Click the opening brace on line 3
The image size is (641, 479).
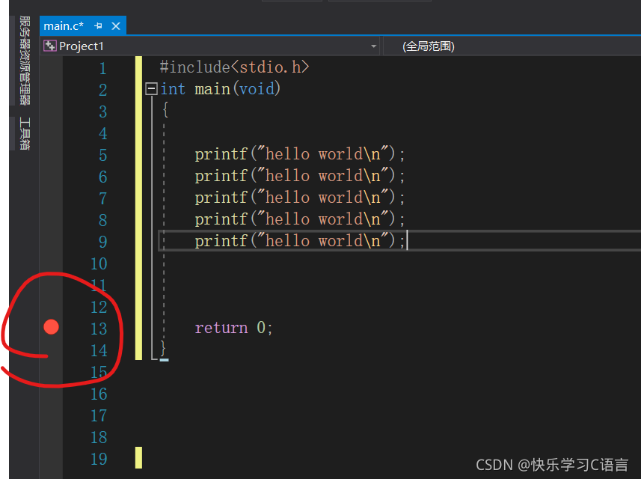click(x=165, y=110)
